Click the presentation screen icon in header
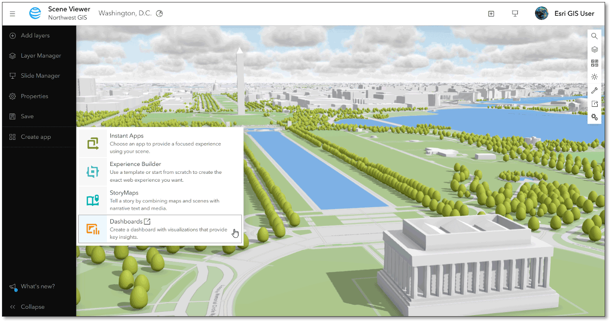The image size is (612, 323). (515, 14)
